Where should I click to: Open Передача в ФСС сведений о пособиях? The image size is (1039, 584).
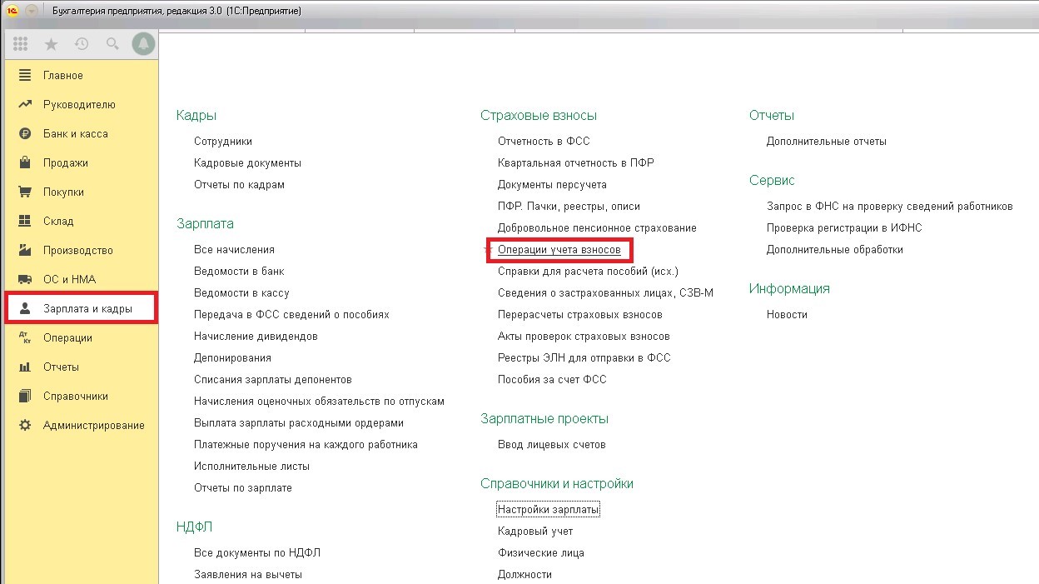click(291, 315)
